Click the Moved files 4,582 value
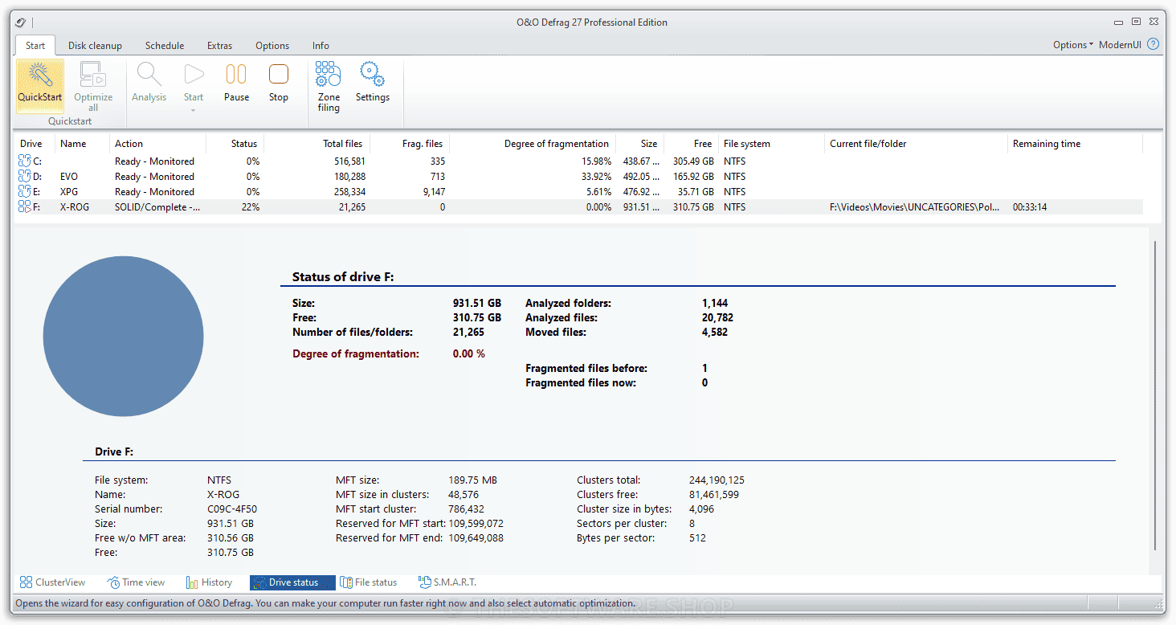This screenshot has height=625, width=1176. tap(715, 333)
